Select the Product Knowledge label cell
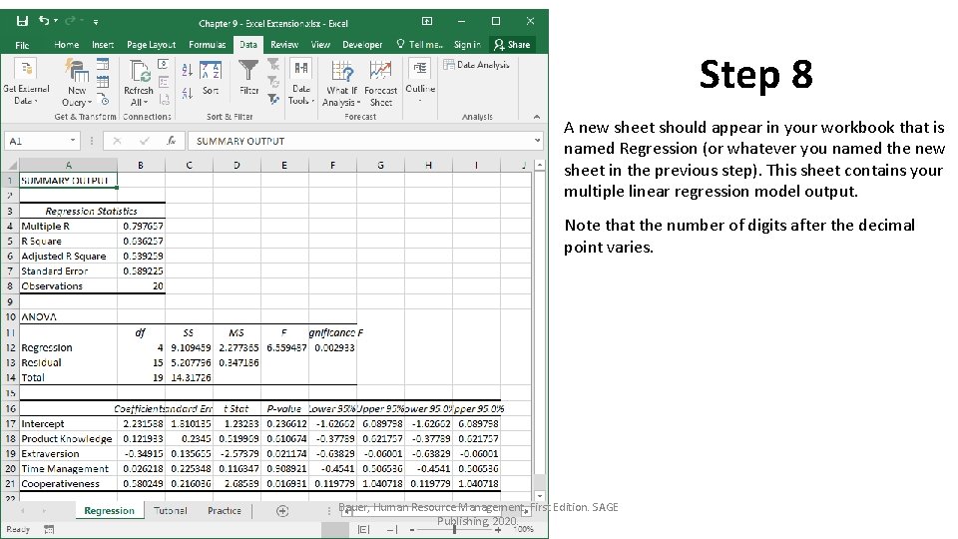The image size is (958, 539). tap(69, 439)
